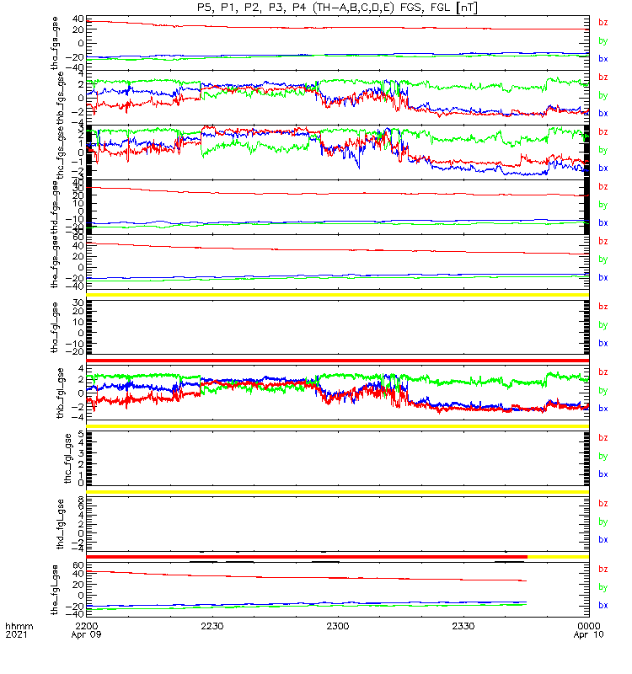Screen dimensions: 632x674
Task: Select bz legend of thc_fgl_gse panel
Action: coord(603,437)
